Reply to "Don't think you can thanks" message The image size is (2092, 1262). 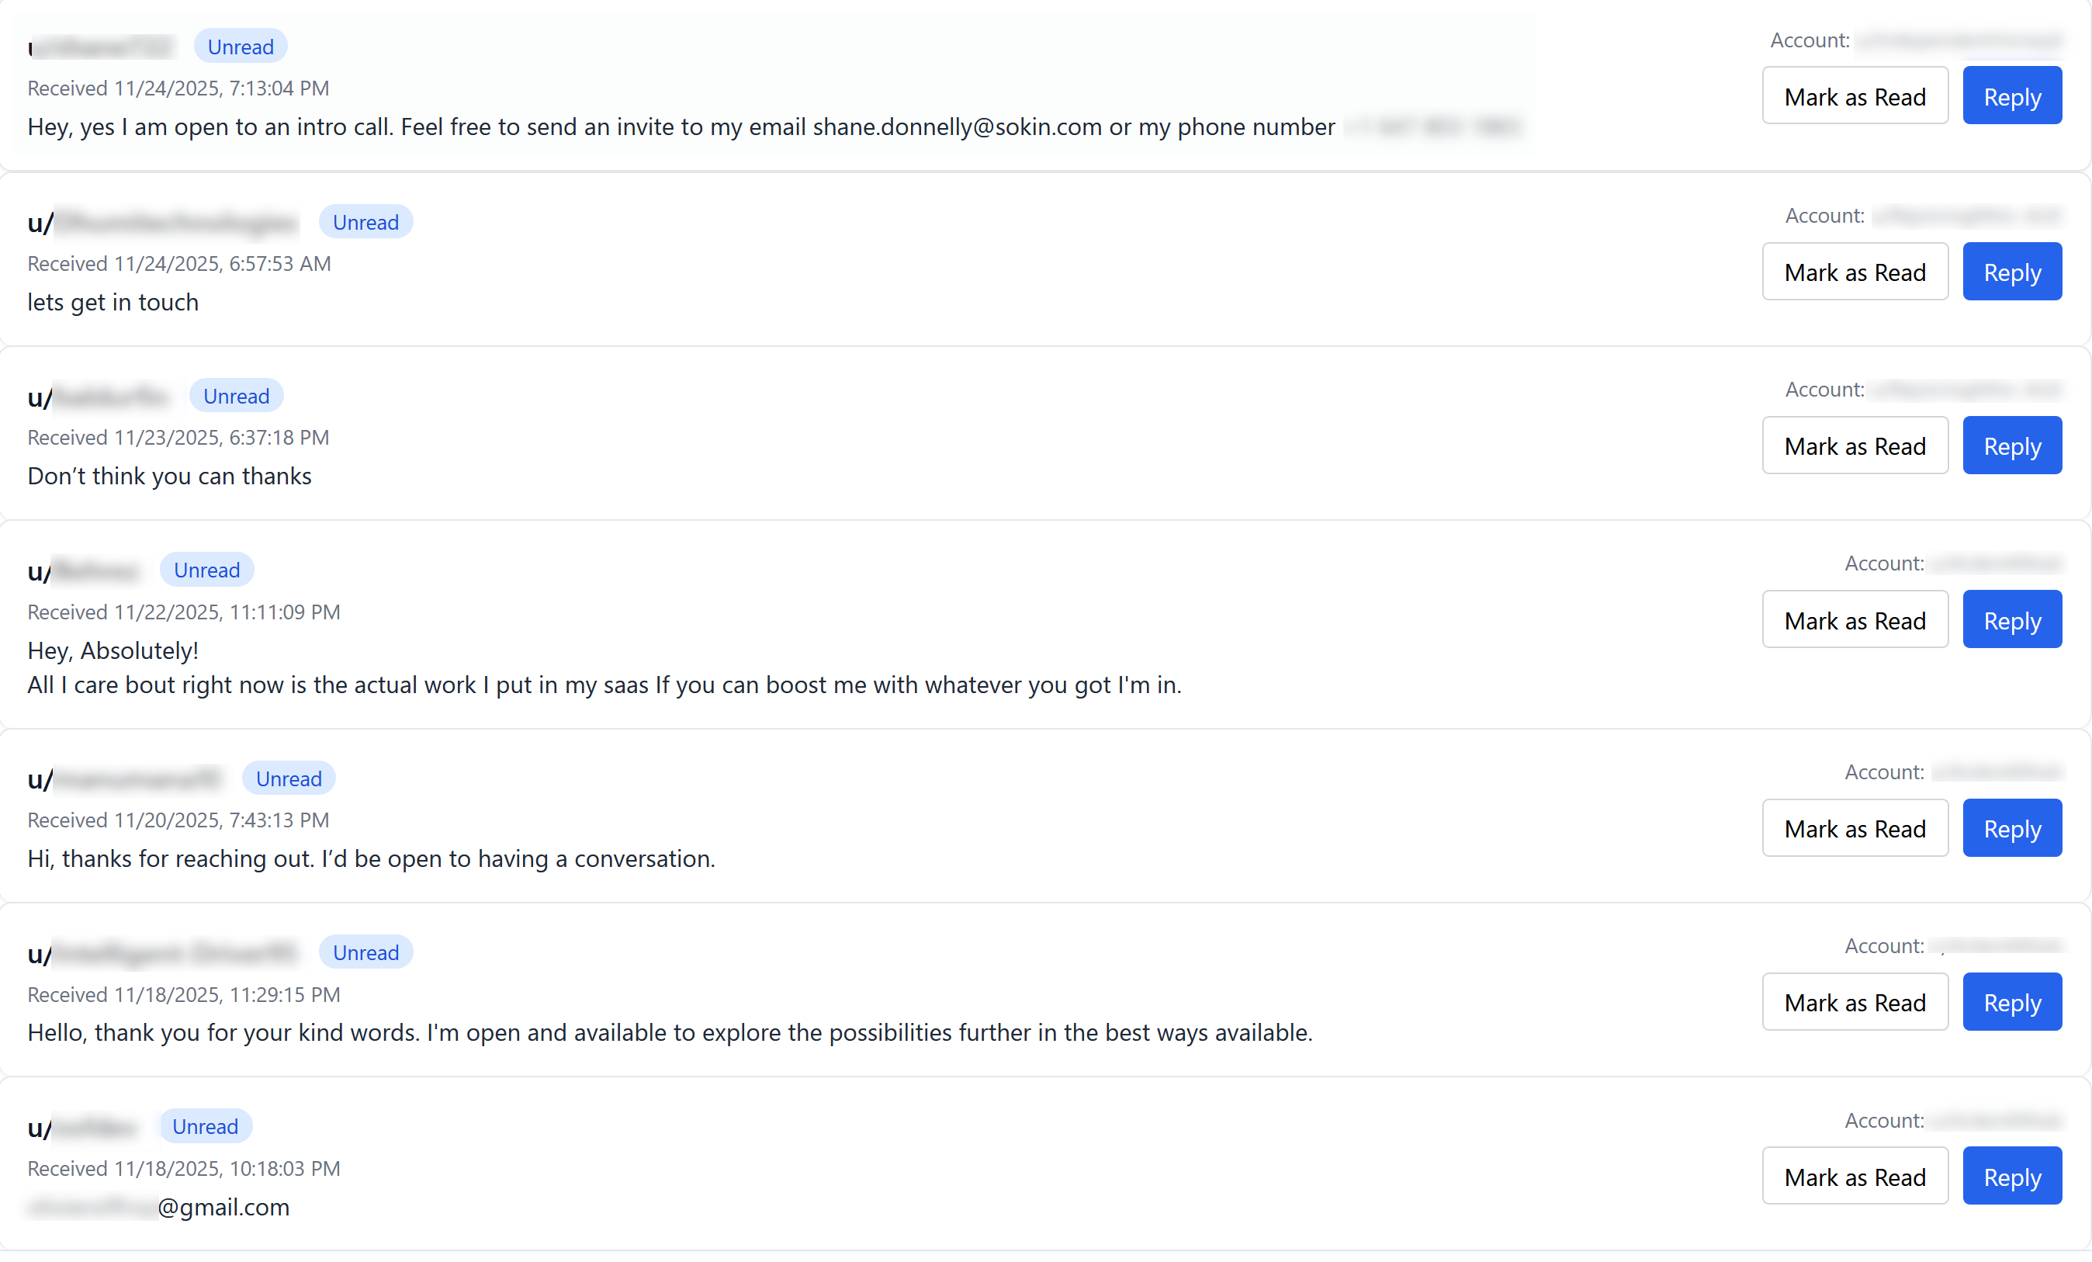(x=2011, y=446)
